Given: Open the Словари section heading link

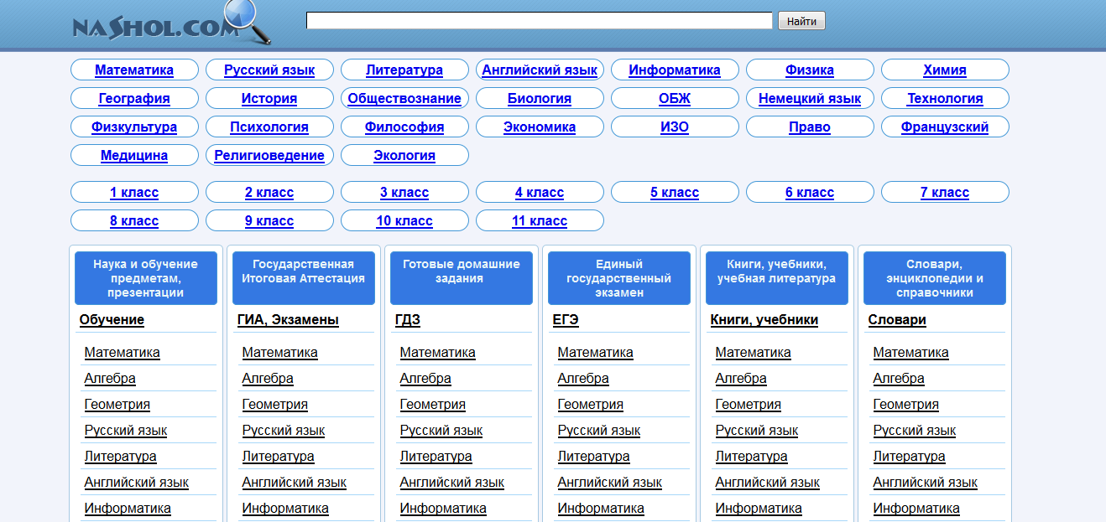Looking at the screenshot, I should click(897, 320).
